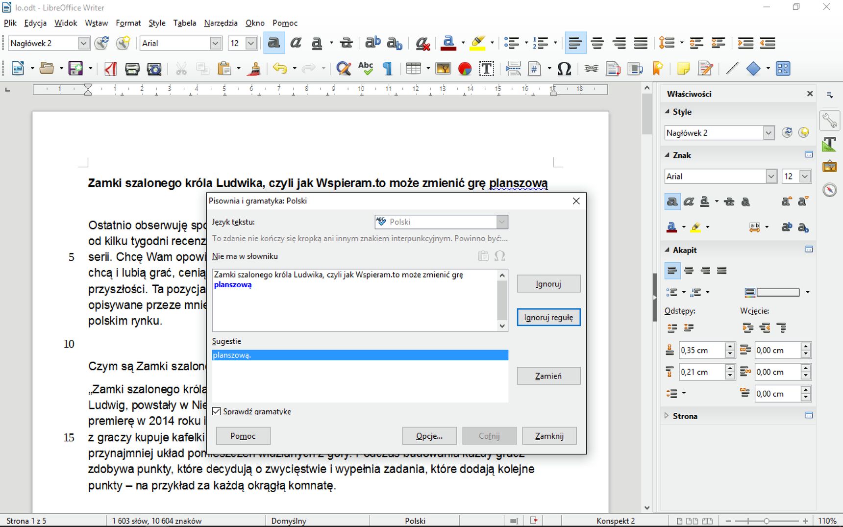This screenshot has width=843, height=527.
Task: Open the sidebar Styles and Formatting icon
Action: click(829, 144)
